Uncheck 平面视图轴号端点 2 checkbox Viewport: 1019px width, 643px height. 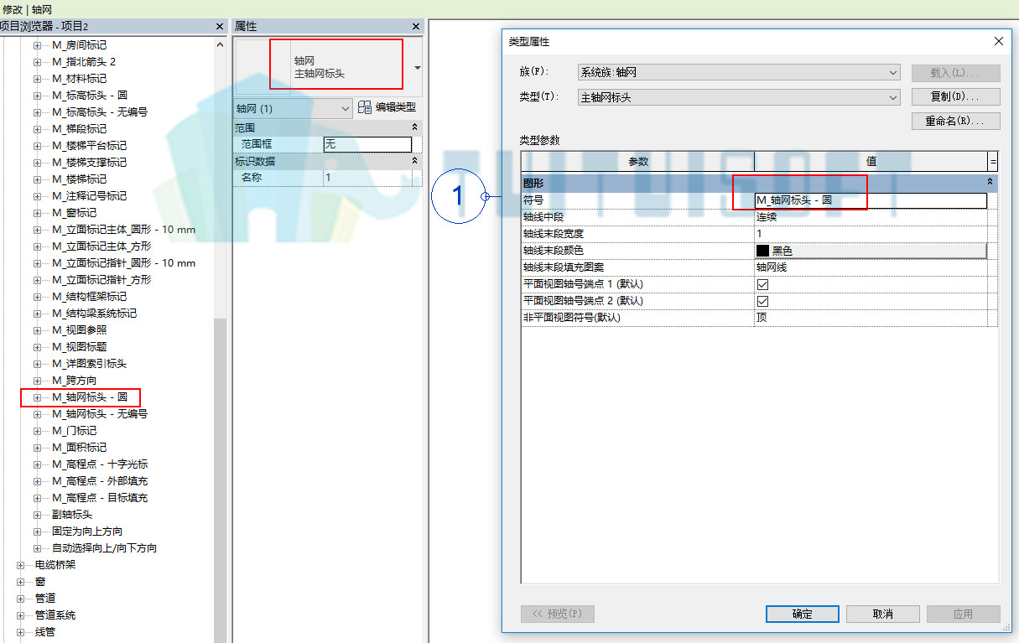763,301
